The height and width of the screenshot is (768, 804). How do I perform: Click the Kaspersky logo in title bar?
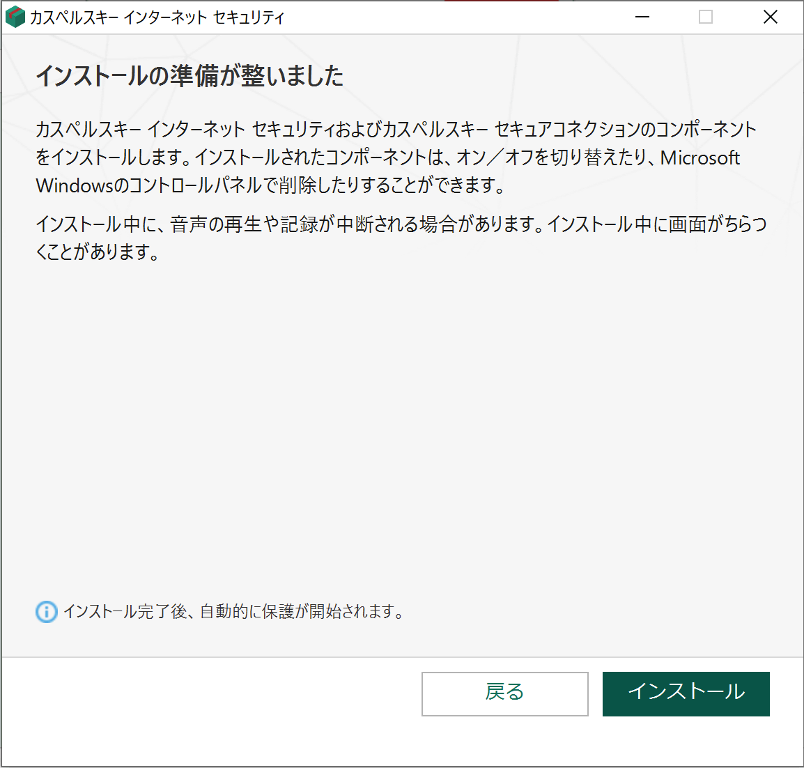tap(15, 17)
